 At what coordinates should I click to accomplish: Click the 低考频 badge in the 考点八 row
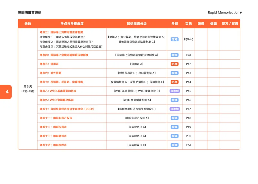[x=174, y=91]
